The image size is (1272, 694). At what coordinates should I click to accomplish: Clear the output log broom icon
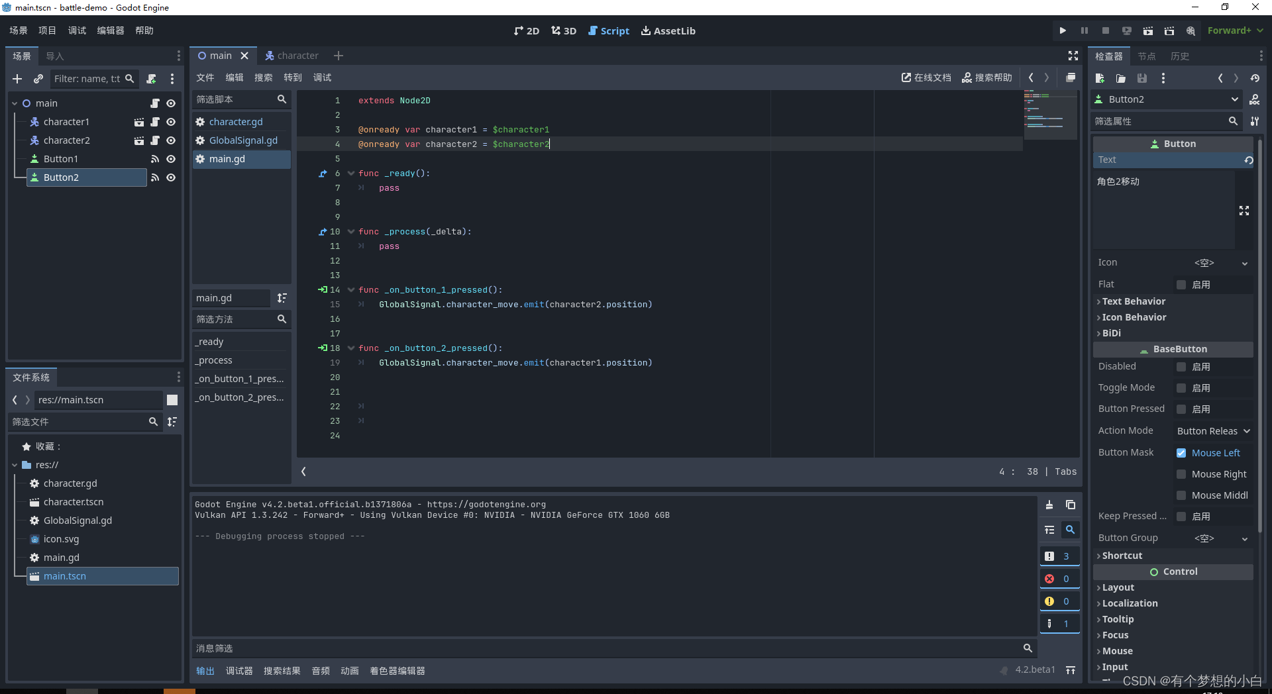point(1049,505)
